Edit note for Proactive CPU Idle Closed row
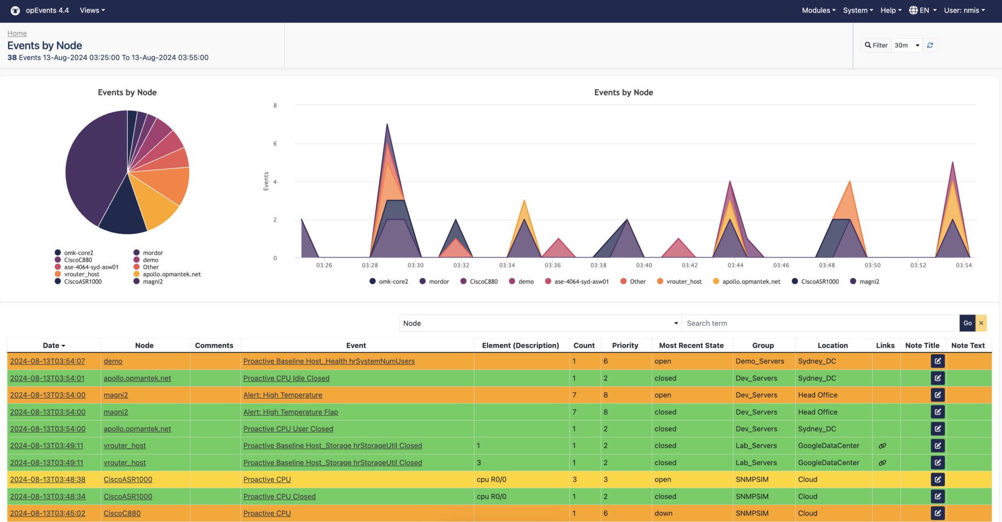This screenshot has width=1002, height=522. pos(937,378)
